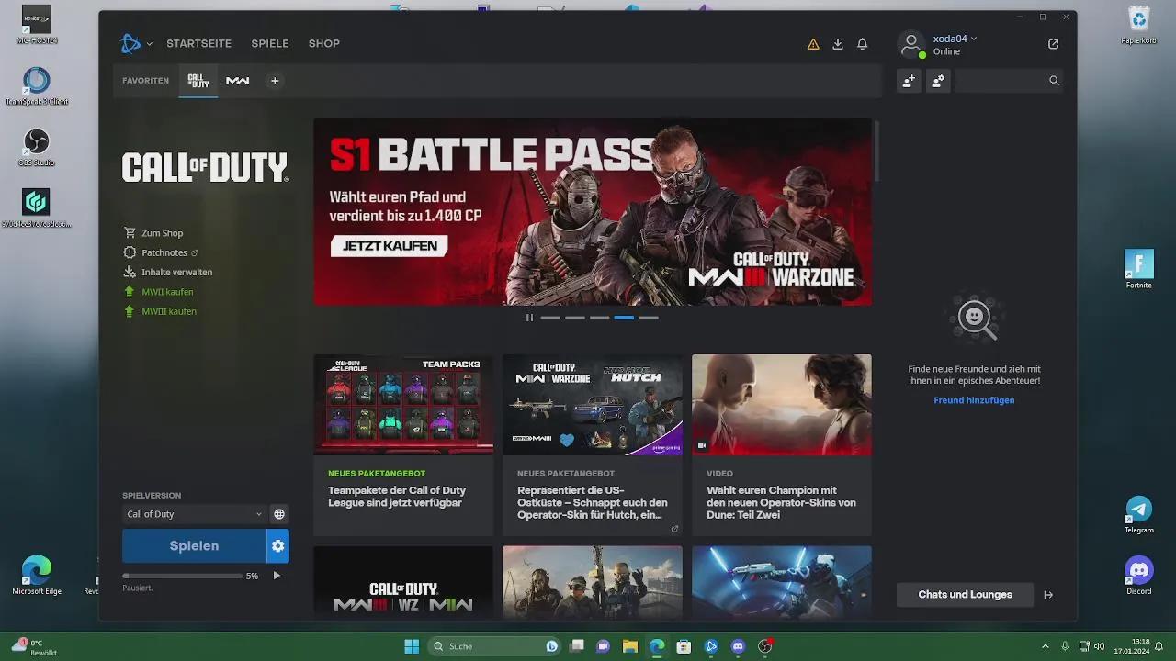
Task: Open the blue weapon thumbnail card
Action: coord(782,583)
